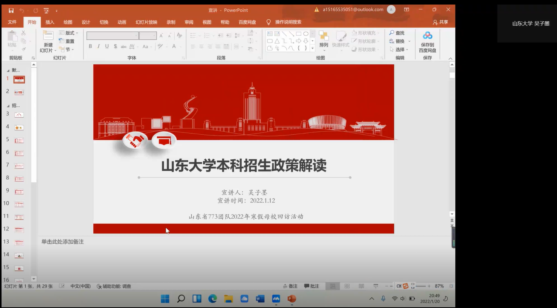This screenshot has height=308, width=557.
Task: Select the Triangle shape in gallery
Action: pyautogui.click(x=277, y=41)
